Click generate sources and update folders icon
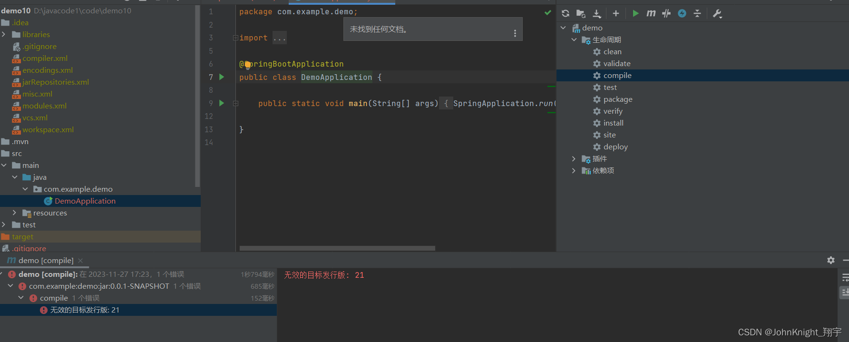The height and width of the screenshot is (342, 849). pos(581,13)
